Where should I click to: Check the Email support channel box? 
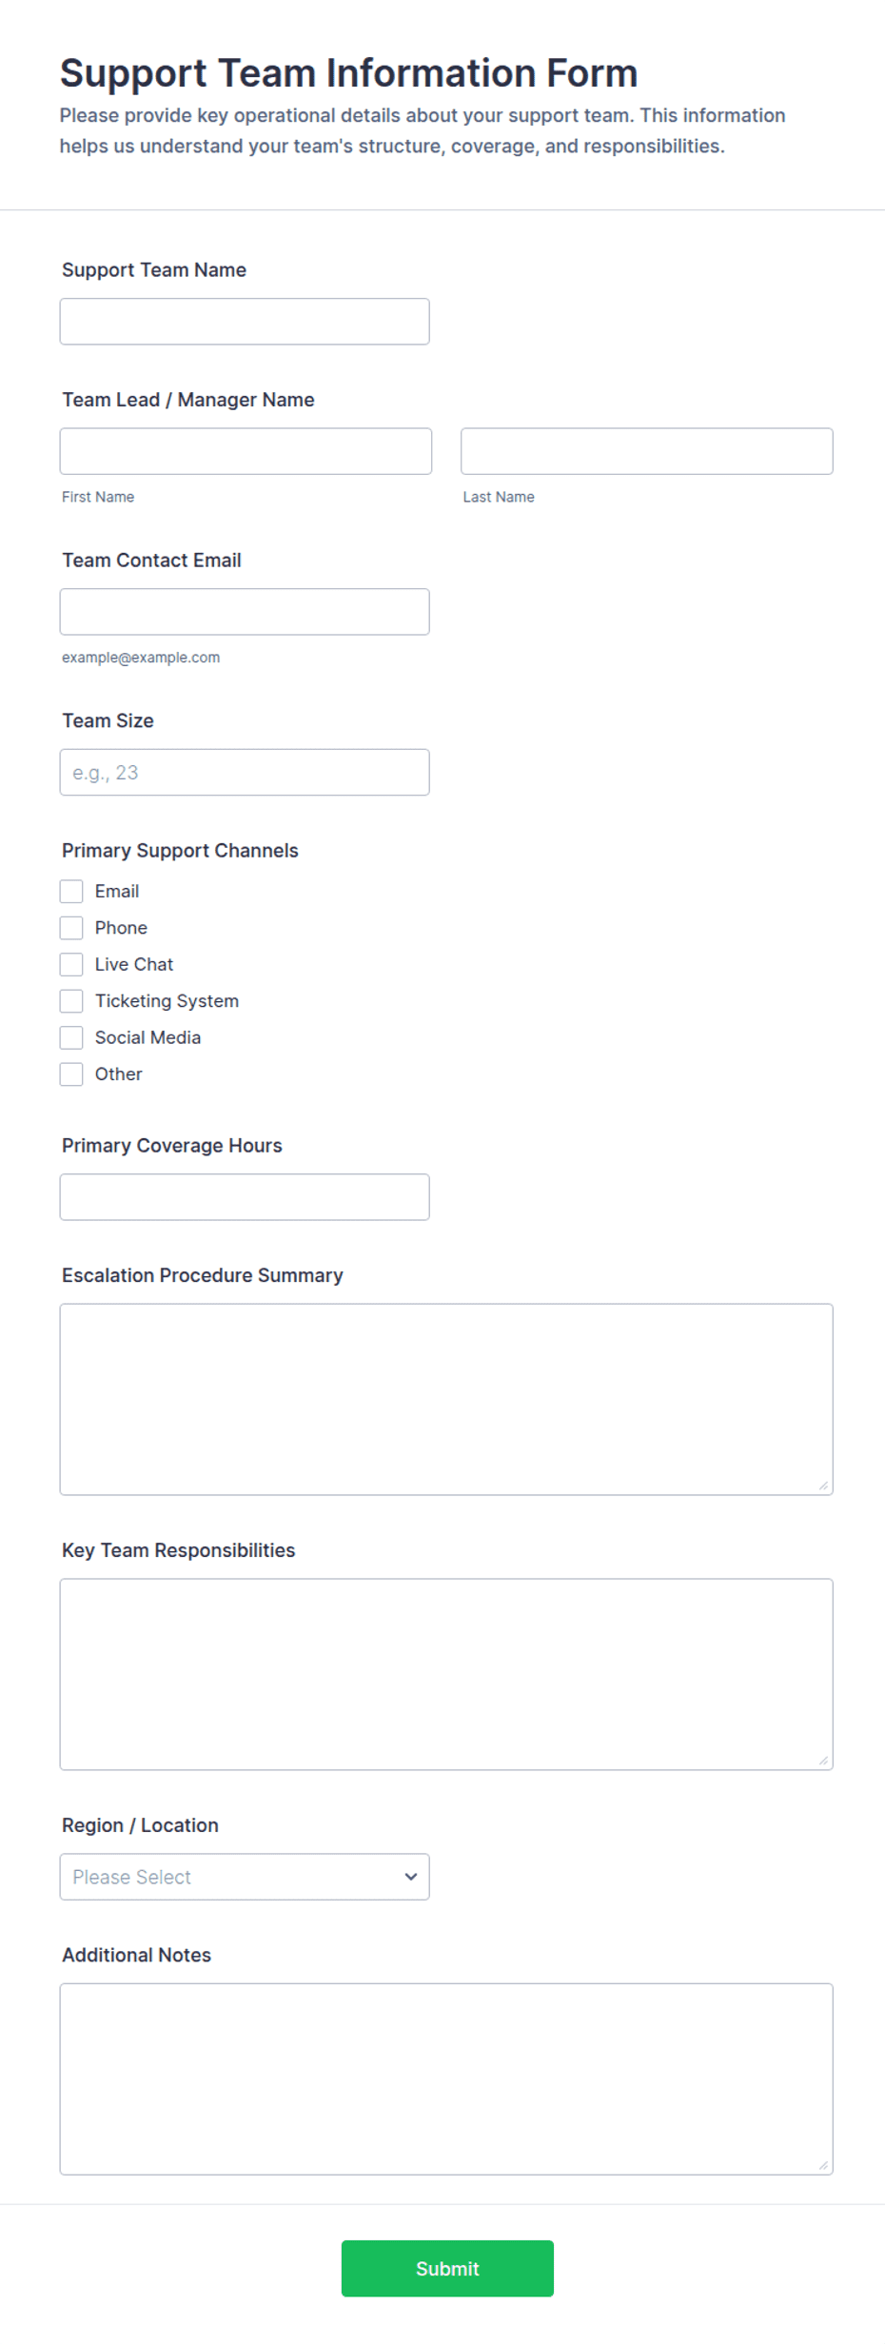pos(71,892)
